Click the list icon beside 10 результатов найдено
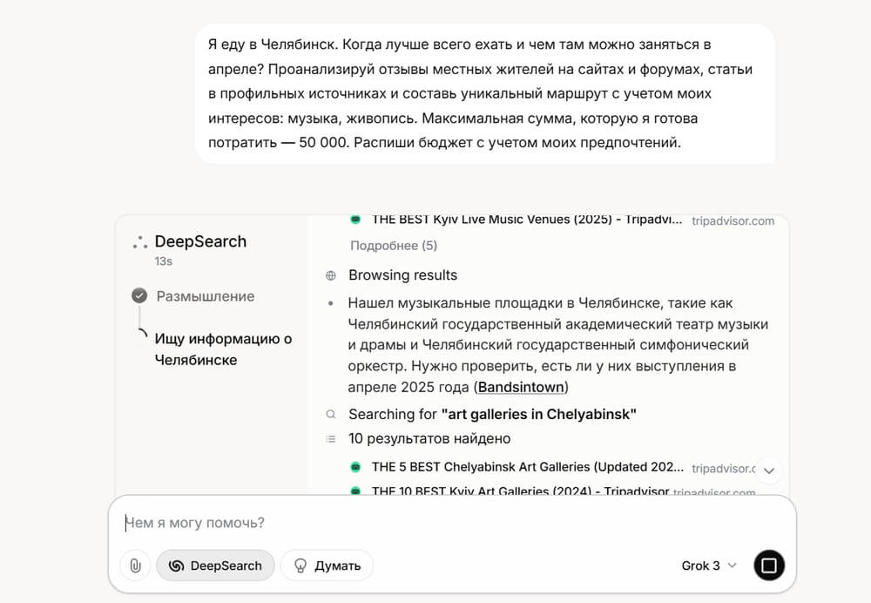Viewport: 871px width, 603px height. click(331, 439)
